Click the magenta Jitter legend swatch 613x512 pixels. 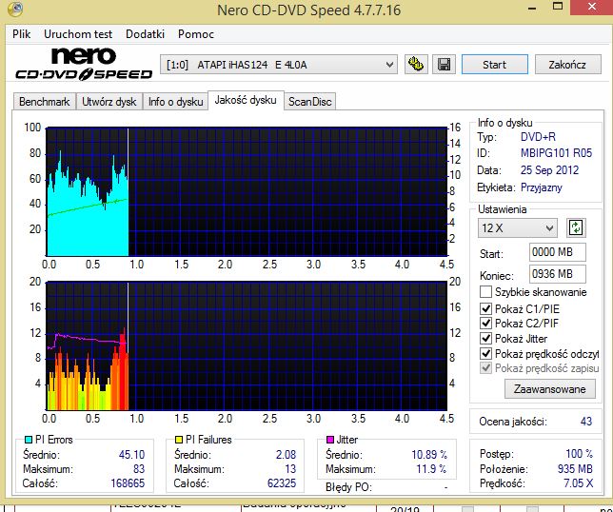[330, 440]
